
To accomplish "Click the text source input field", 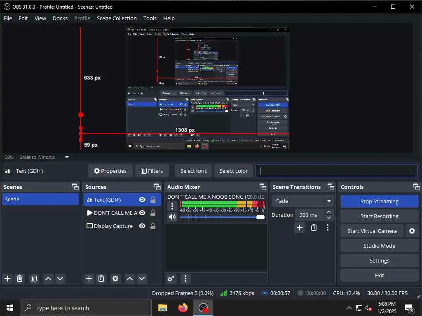I will tap(336, 171).
